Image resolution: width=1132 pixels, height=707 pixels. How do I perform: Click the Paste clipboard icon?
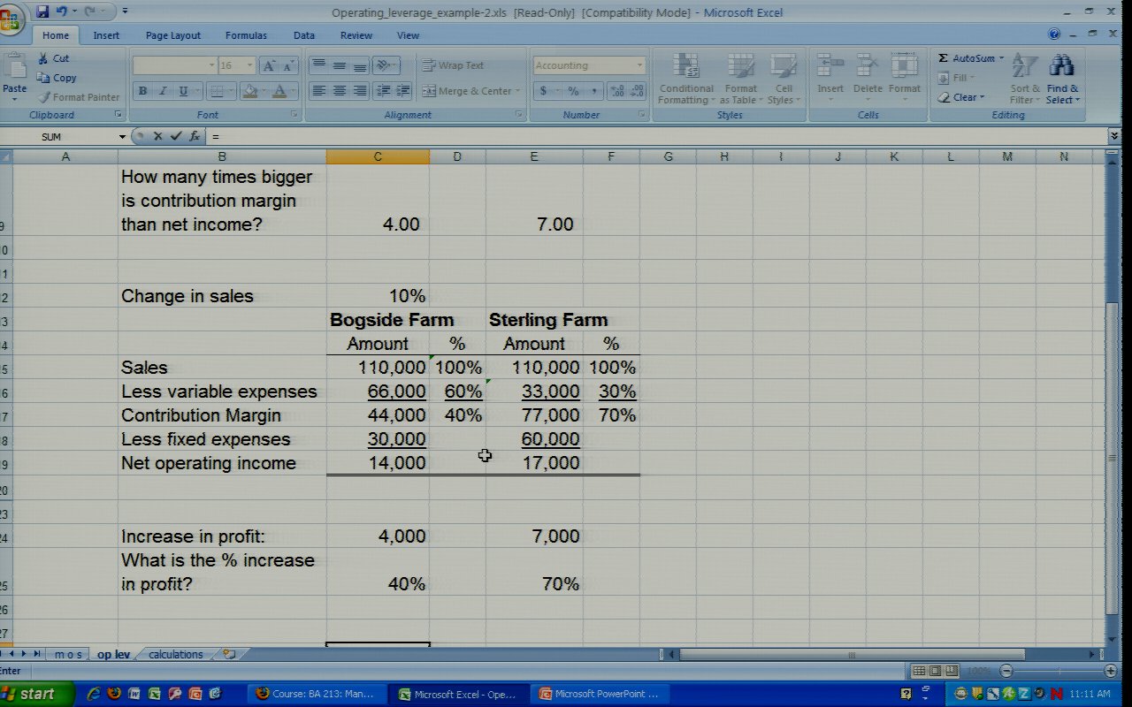pyautogui.click(x=14, y=69)
